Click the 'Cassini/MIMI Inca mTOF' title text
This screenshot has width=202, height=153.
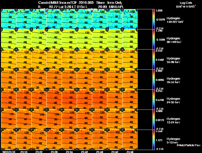click(58, 3)
